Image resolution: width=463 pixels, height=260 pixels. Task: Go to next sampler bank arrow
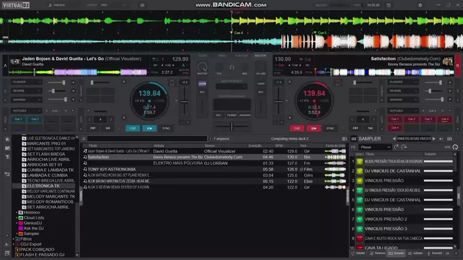click(434, 139)
